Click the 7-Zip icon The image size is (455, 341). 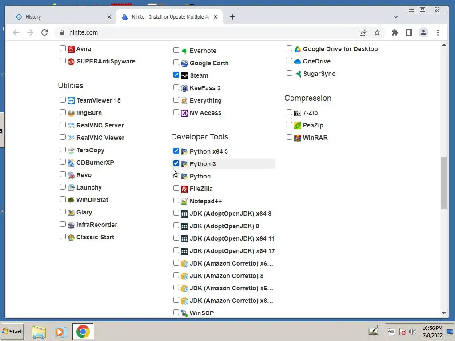click(297, 113)
